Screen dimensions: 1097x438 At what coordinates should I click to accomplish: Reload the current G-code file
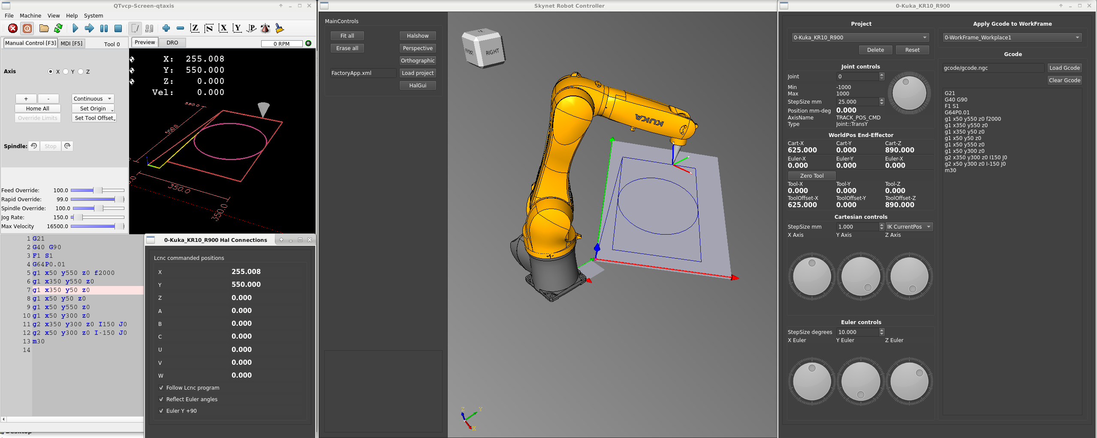point(58,28)
